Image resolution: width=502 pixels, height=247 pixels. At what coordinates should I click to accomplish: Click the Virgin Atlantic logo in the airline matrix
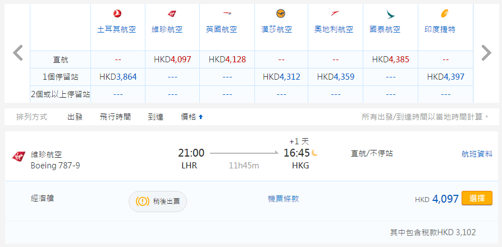point(172,13)
